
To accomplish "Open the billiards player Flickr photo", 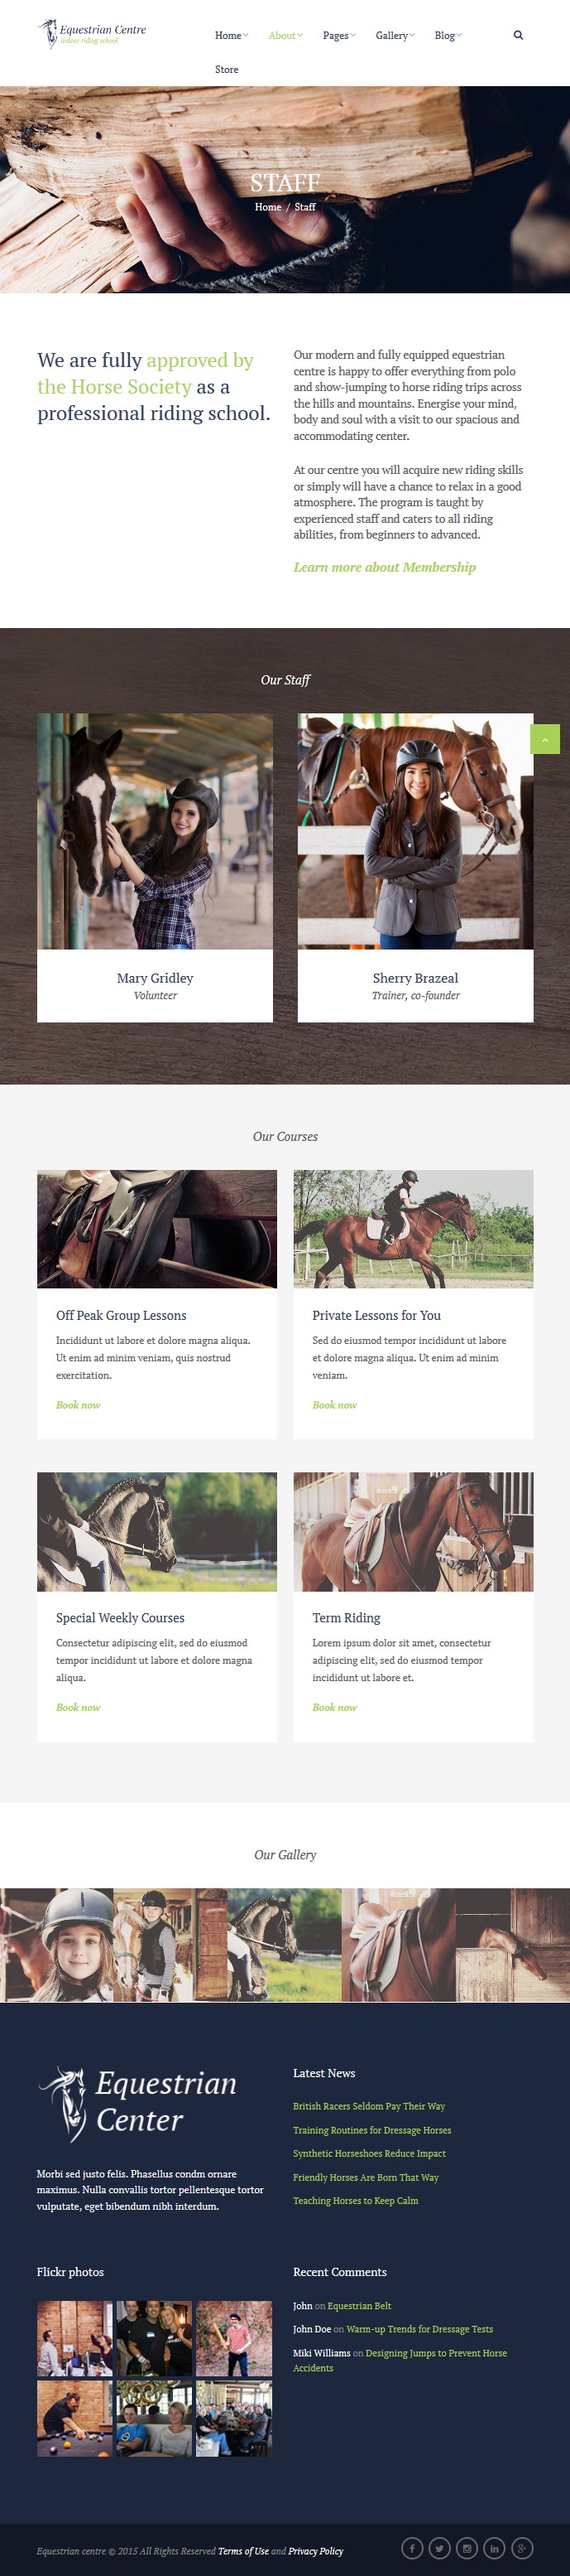I will click(x=74, y=2418).
